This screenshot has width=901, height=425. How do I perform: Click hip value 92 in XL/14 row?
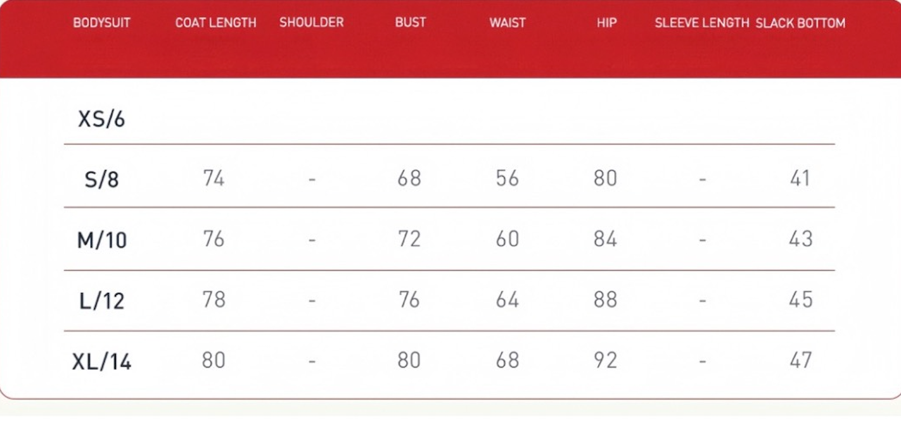pos(605,360)
